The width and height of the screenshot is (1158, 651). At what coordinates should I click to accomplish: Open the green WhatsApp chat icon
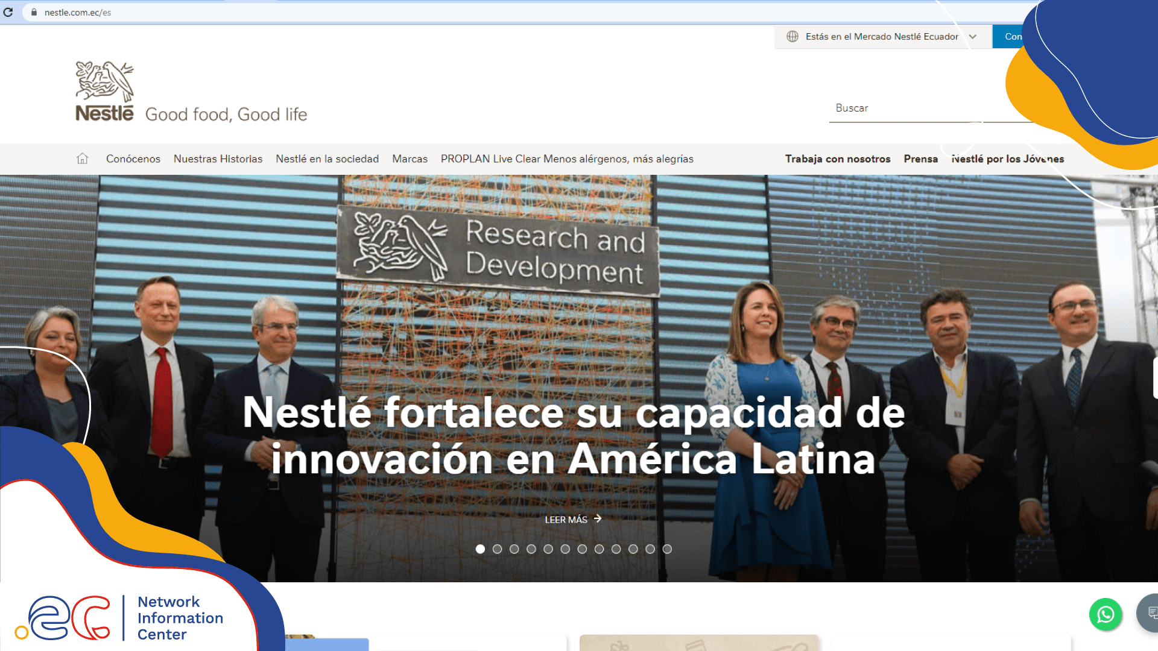pyautogui.click(x=1106, y=614)
